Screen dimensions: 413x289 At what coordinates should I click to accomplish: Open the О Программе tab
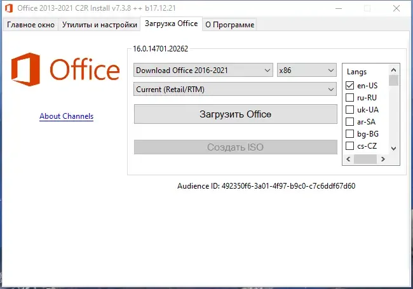point(229,25)
